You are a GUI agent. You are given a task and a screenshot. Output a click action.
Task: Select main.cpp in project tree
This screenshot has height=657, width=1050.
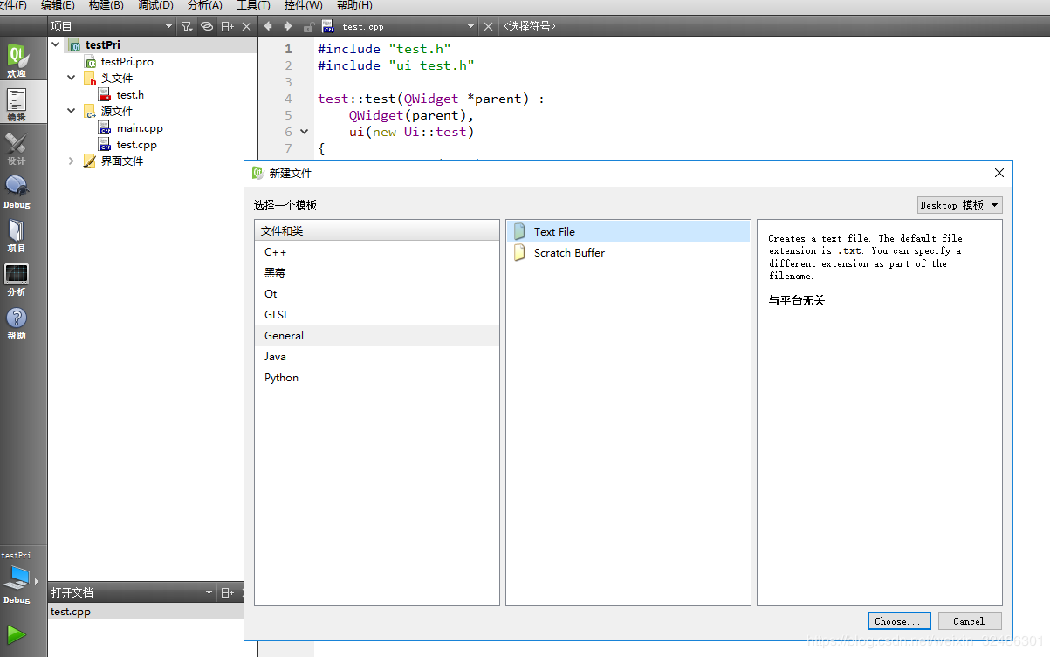140,128
